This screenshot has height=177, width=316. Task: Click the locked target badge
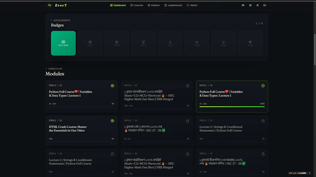coord(90,43)
